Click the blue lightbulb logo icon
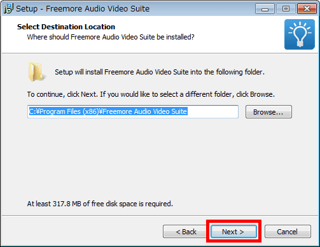 [300, 34]
